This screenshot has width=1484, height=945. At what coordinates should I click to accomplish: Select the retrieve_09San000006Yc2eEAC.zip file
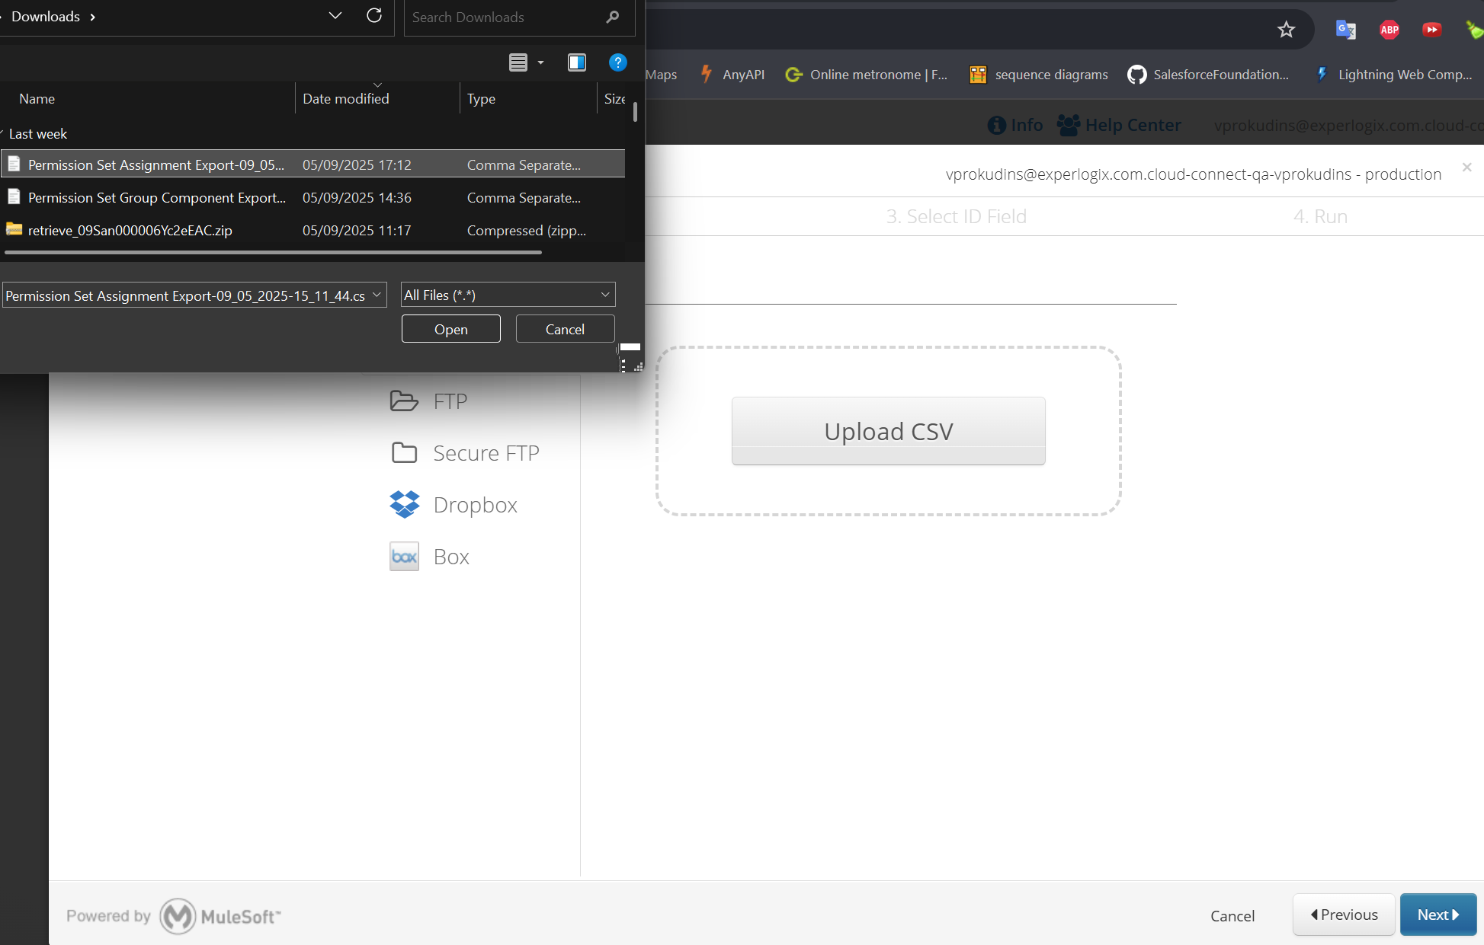click(313, 230)
